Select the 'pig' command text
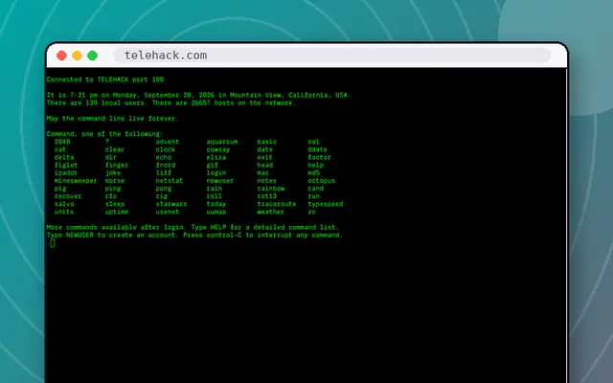The image size is (613, 383). [x=60, y=189]
